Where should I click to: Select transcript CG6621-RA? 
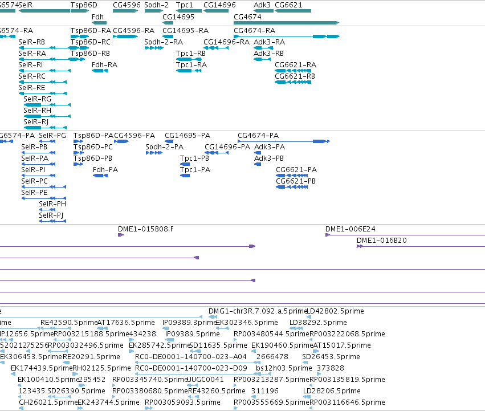[293, 71]
